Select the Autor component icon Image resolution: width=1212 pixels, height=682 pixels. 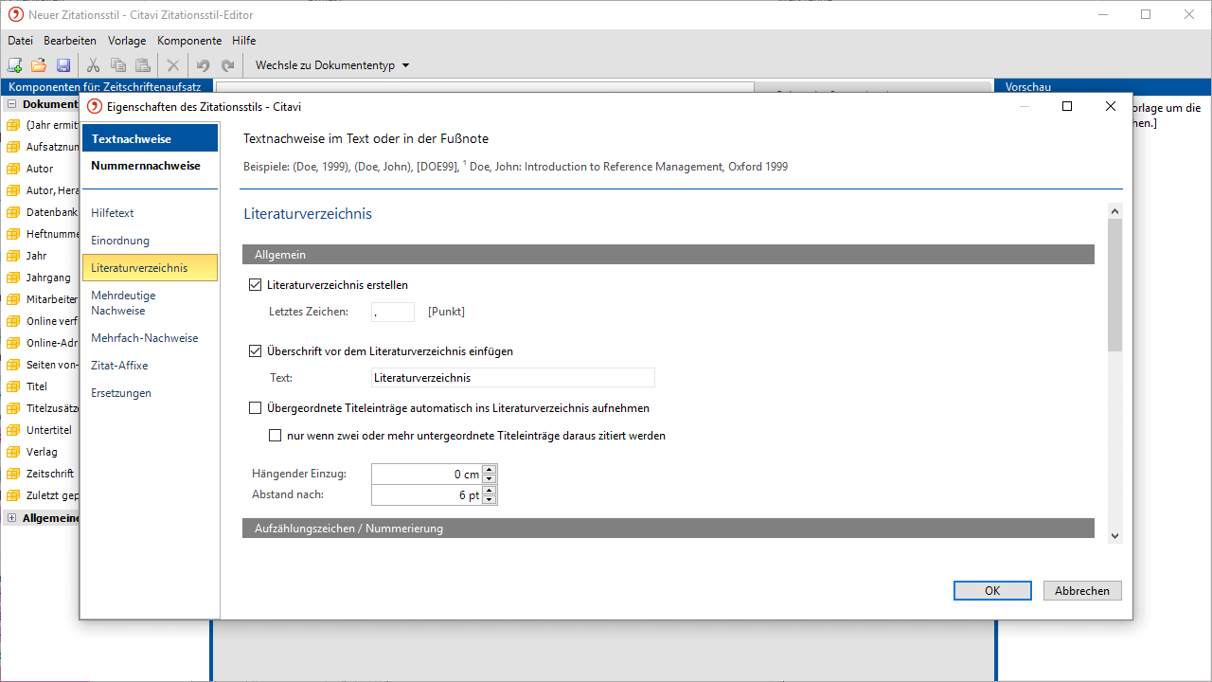coord(13,169)
